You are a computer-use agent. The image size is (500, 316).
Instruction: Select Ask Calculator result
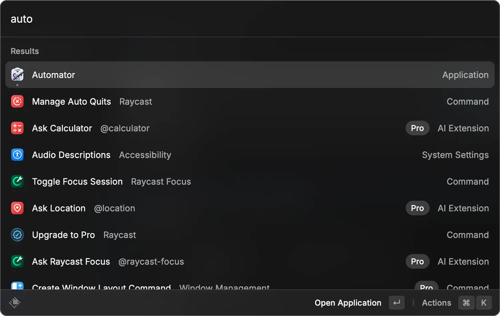tap(250, 128)
